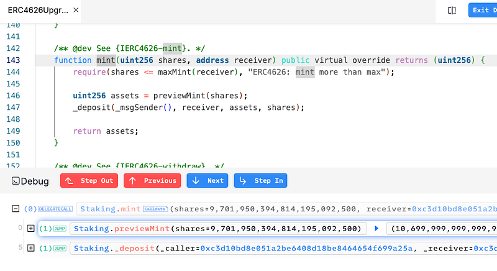Viewport: 497px width, 271px height.
Task: Click the DELEGATECALL badge
Action: pyautogui.click(x=55, y=209)
